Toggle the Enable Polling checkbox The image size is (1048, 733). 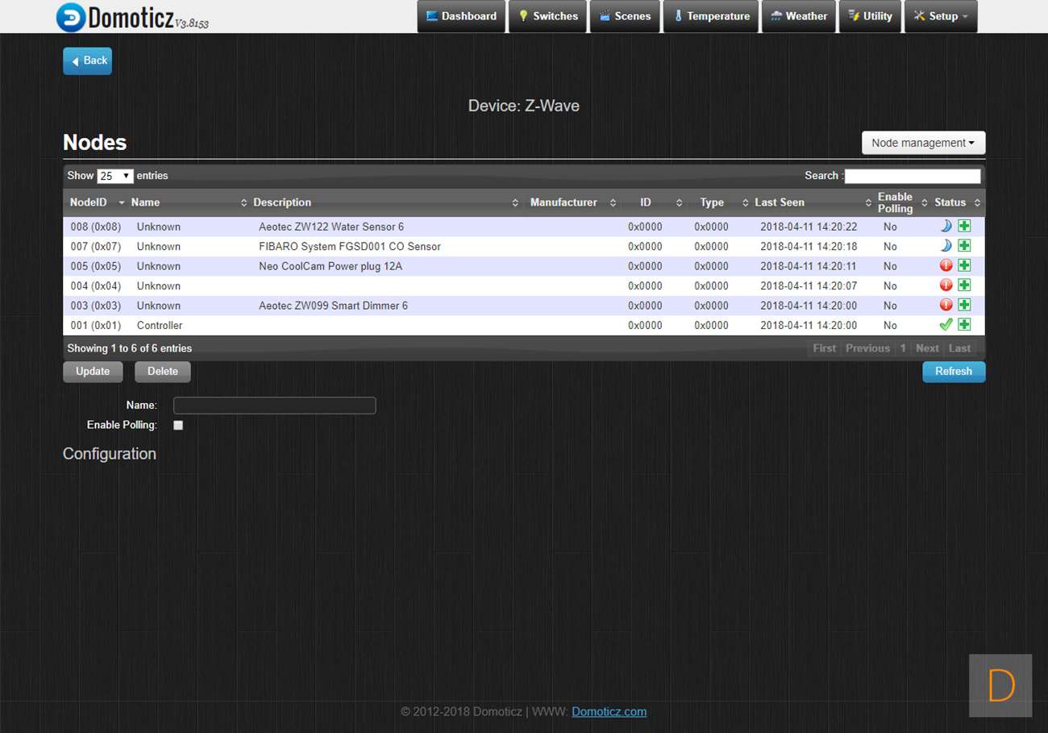coord(178,425)
